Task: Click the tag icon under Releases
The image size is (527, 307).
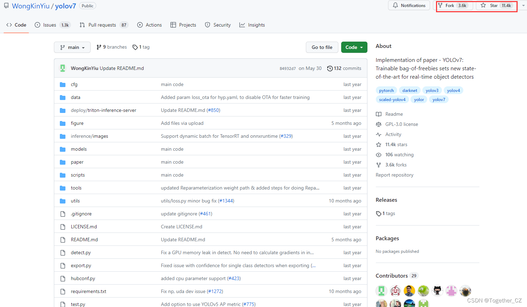Action: tap(379, 213)
